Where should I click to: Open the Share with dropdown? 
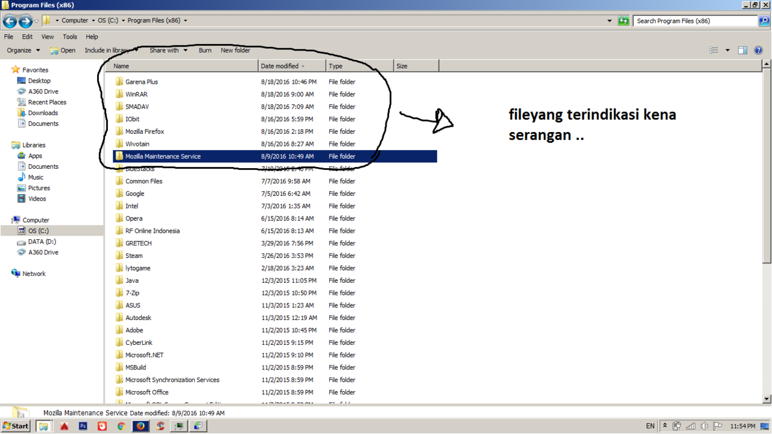(168, 50)
